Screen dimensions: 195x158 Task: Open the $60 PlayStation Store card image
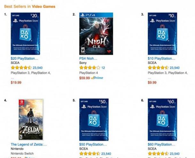point(162,119)
